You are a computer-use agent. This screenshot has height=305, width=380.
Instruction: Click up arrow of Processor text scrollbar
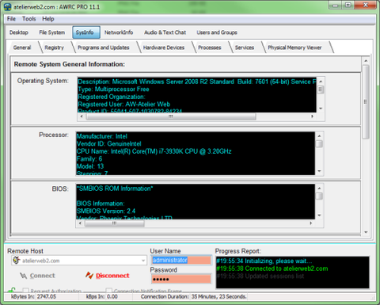[319, 135]
